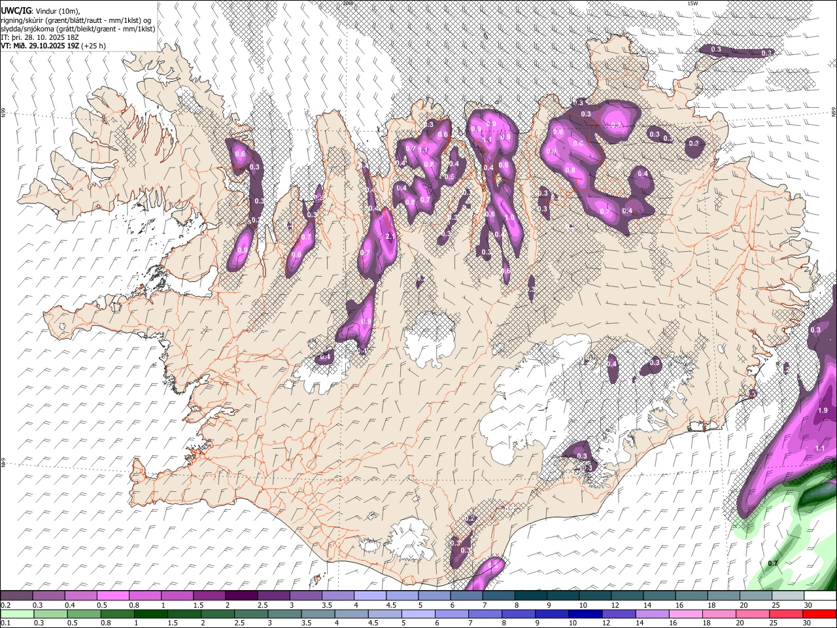
Task: Select the dark teal 8–9 snow legend swatch
Action: [531, 596]
